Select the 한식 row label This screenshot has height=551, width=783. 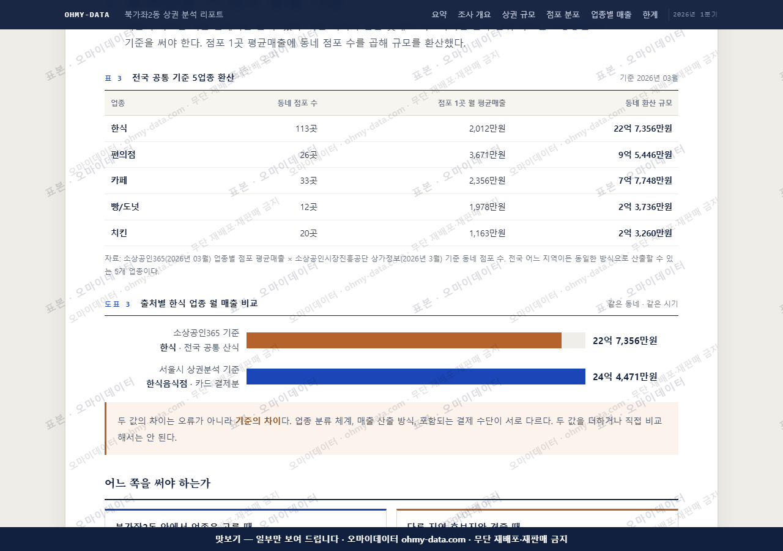(119, 129)
